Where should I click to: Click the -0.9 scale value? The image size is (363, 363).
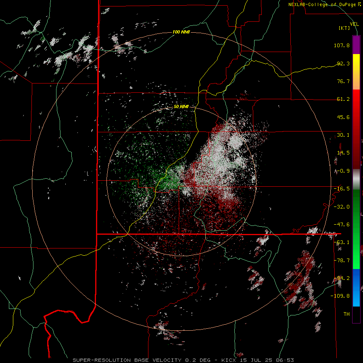pos(343,171)
